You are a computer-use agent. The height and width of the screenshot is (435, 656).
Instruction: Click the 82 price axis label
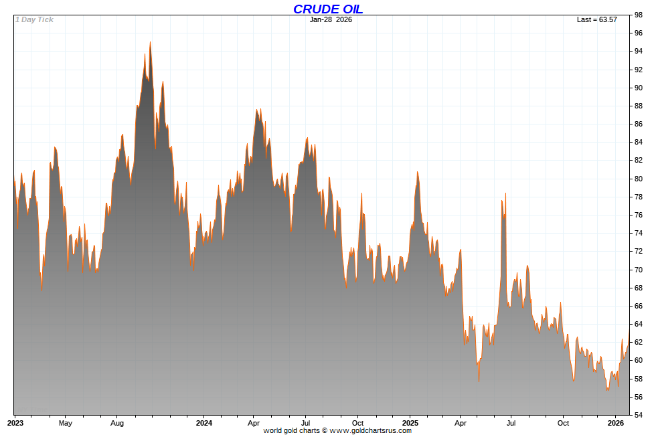tap(639, 160)
